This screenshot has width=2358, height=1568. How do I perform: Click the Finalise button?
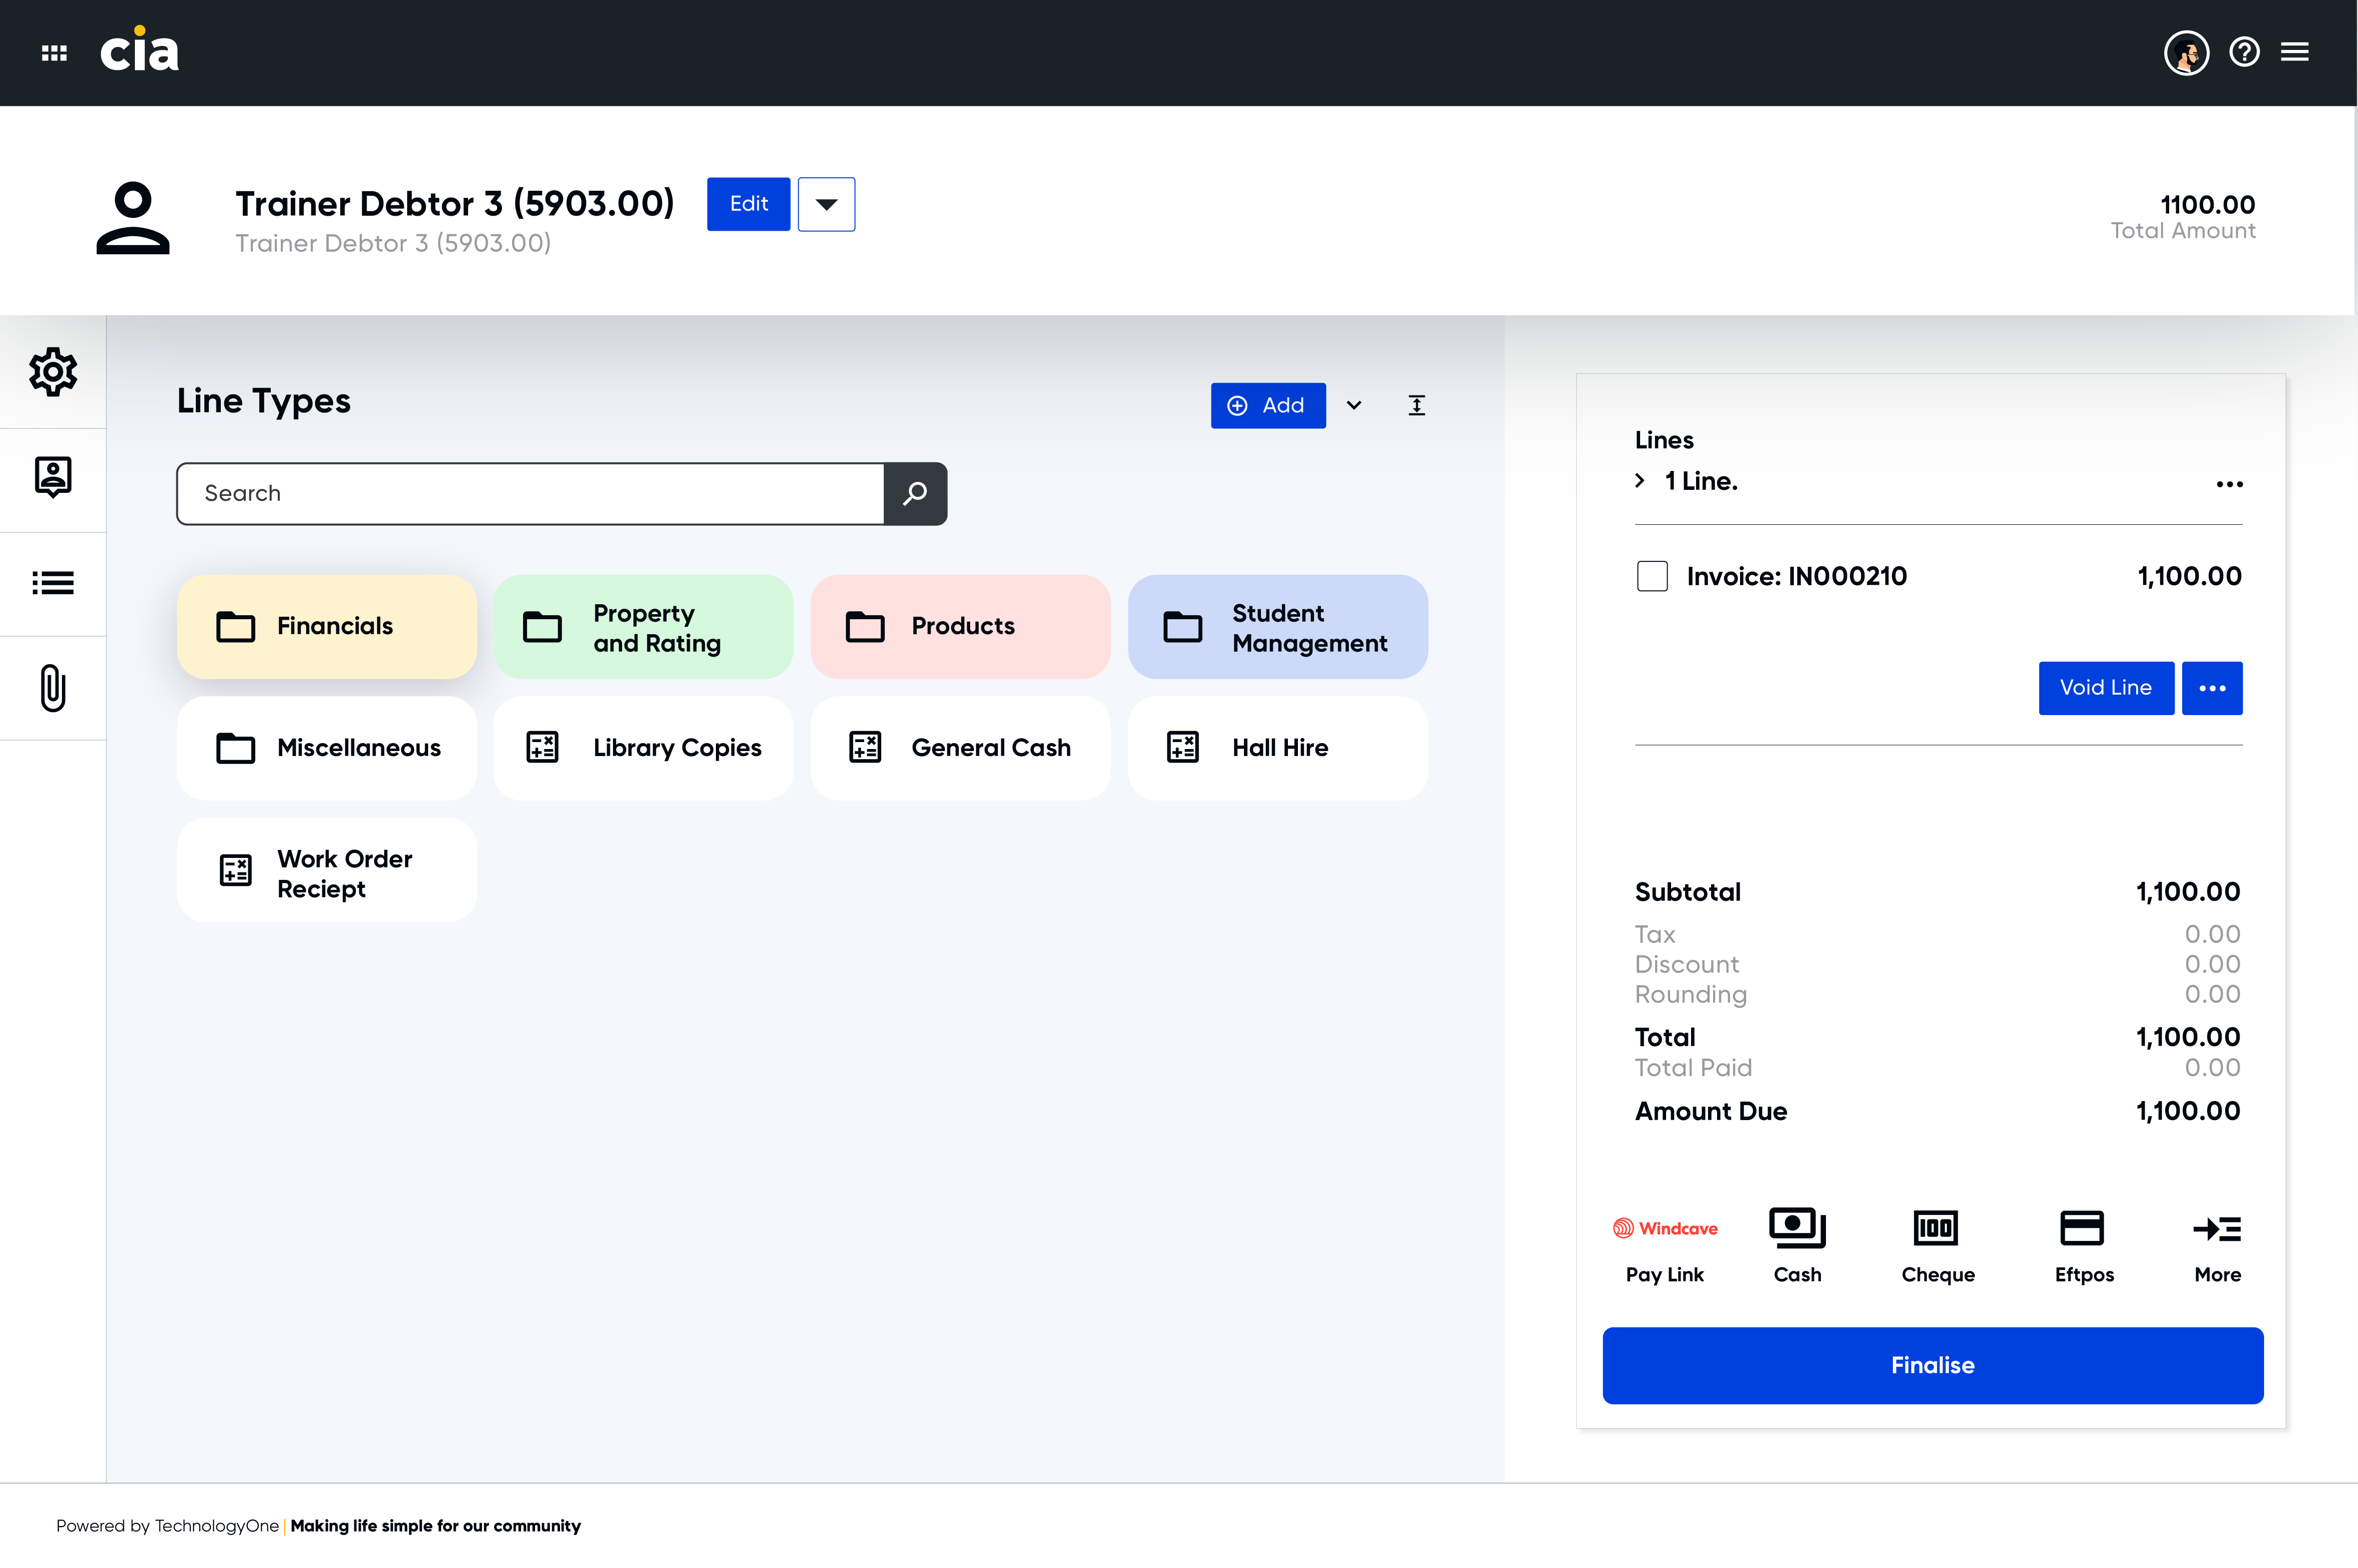1932,1365
